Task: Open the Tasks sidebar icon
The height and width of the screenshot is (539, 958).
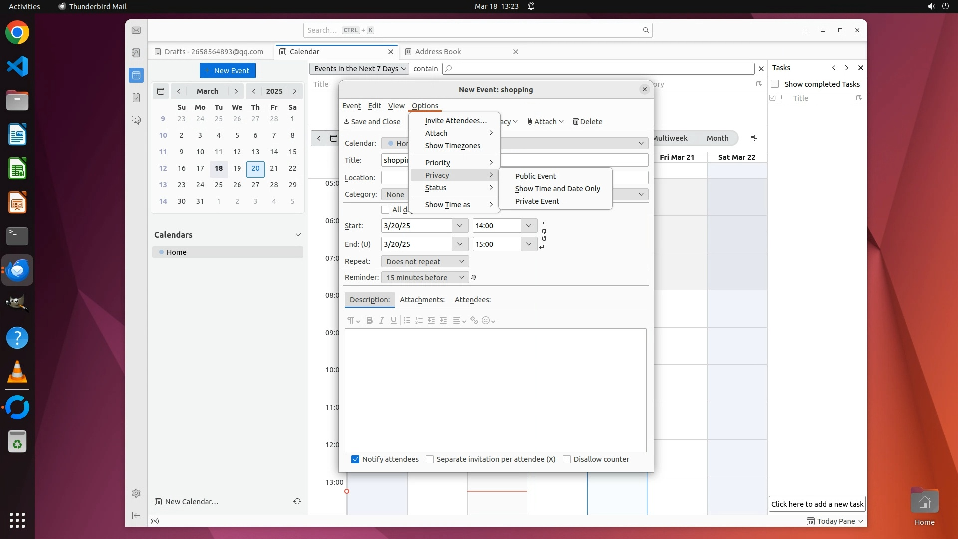Action: tap(136, 98)
